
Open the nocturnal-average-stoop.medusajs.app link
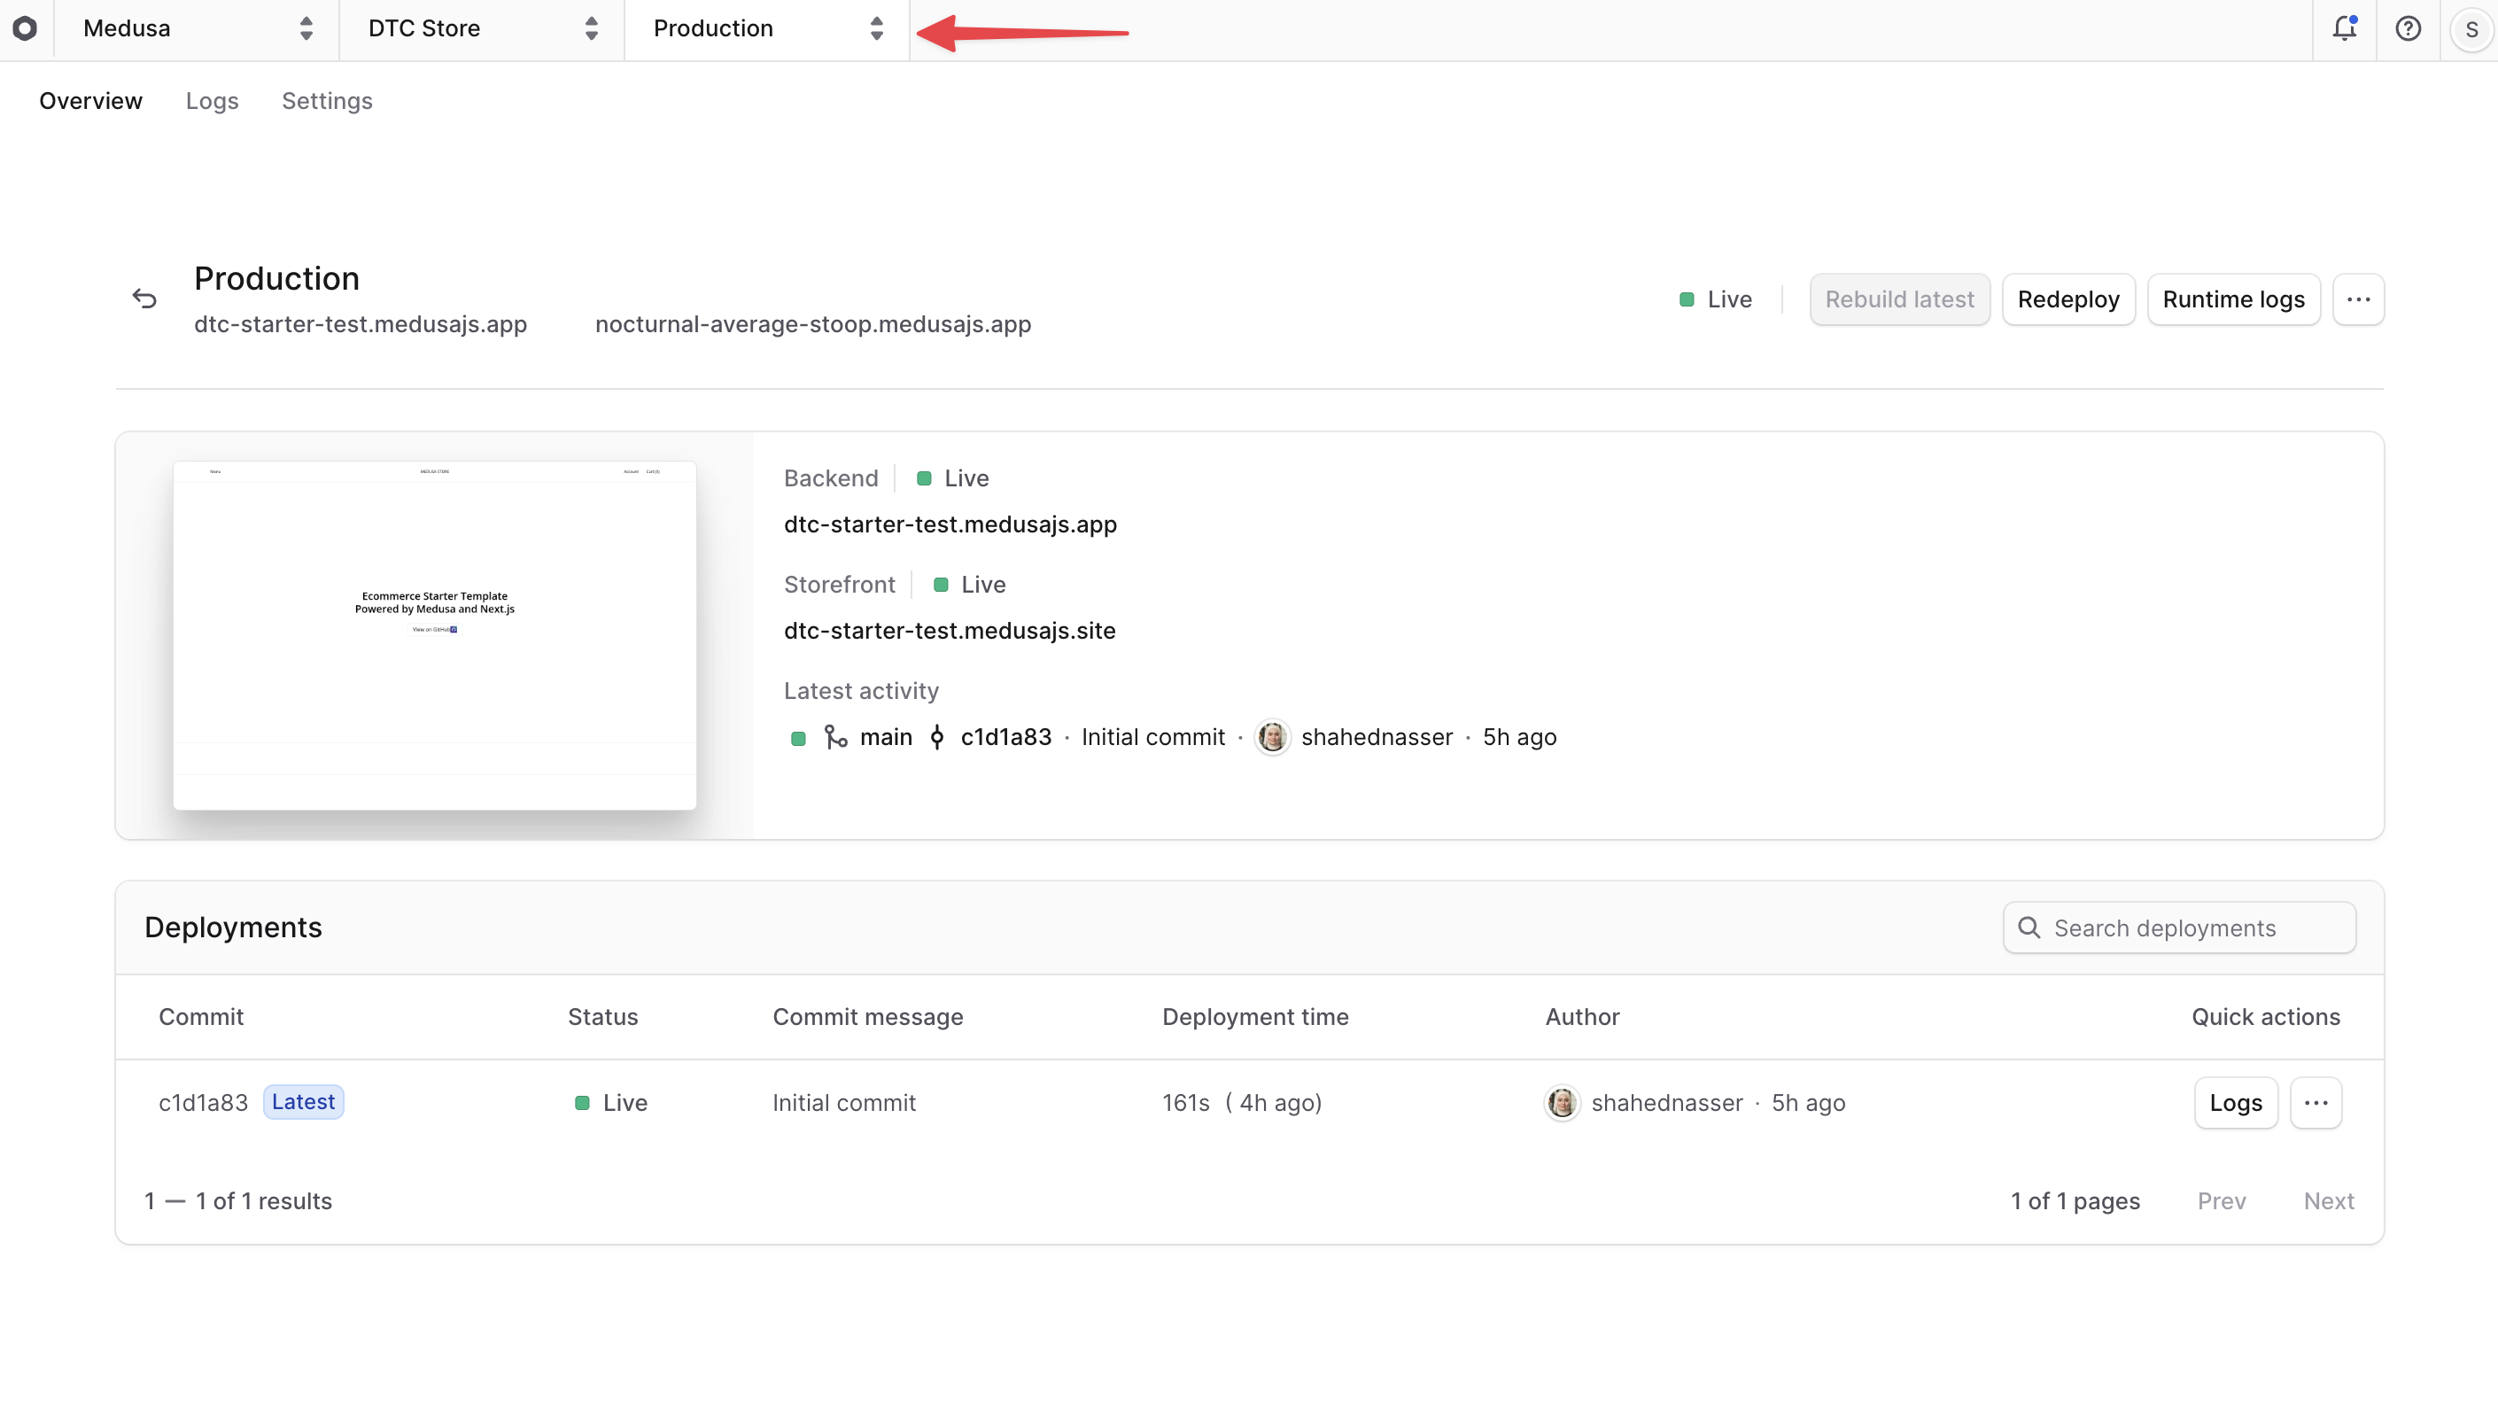coord(812,324)
